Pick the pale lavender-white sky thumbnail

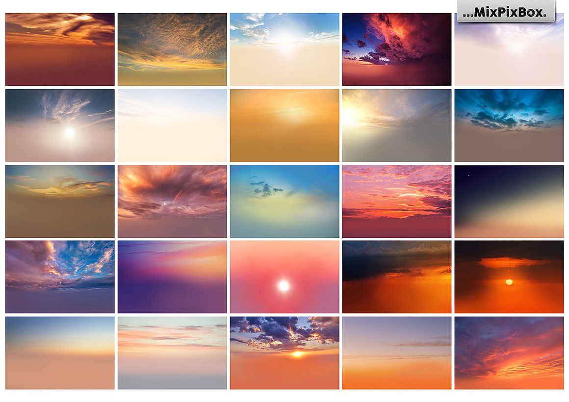coord(509,49)
